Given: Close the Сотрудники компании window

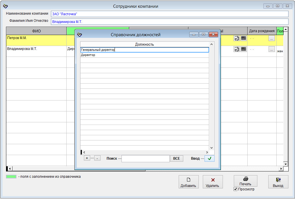Looking at the screenshot, I should (287, 6).
